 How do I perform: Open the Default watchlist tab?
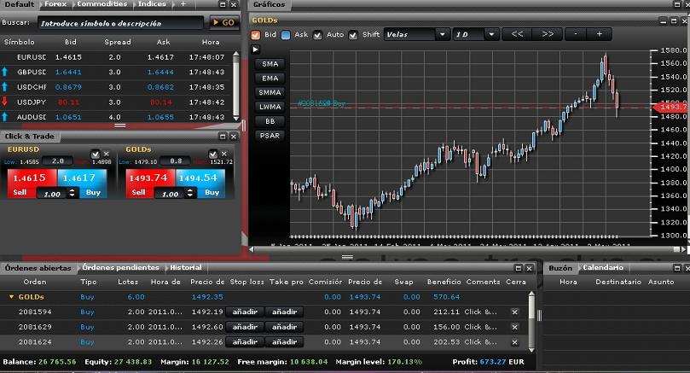point(20,4)
